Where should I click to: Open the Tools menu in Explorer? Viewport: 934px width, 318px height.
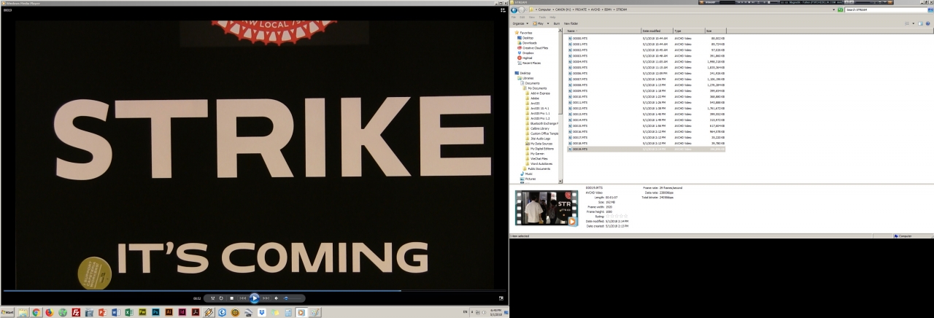coord(542,17)
